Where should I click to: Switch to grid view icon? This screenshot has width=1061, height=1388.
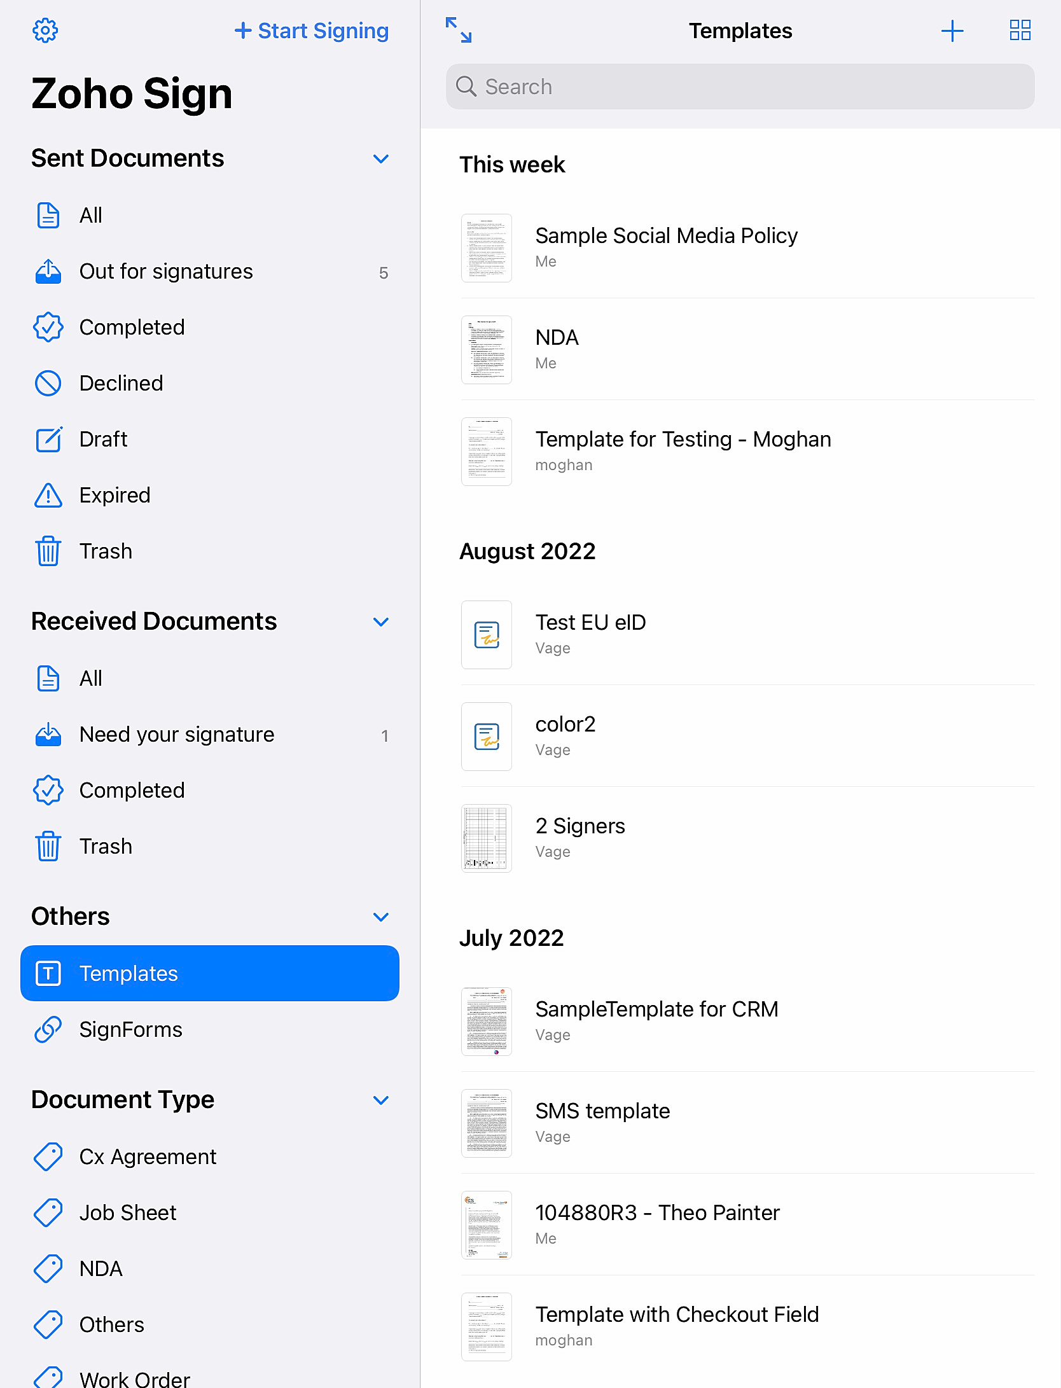tap(1020, 31)
